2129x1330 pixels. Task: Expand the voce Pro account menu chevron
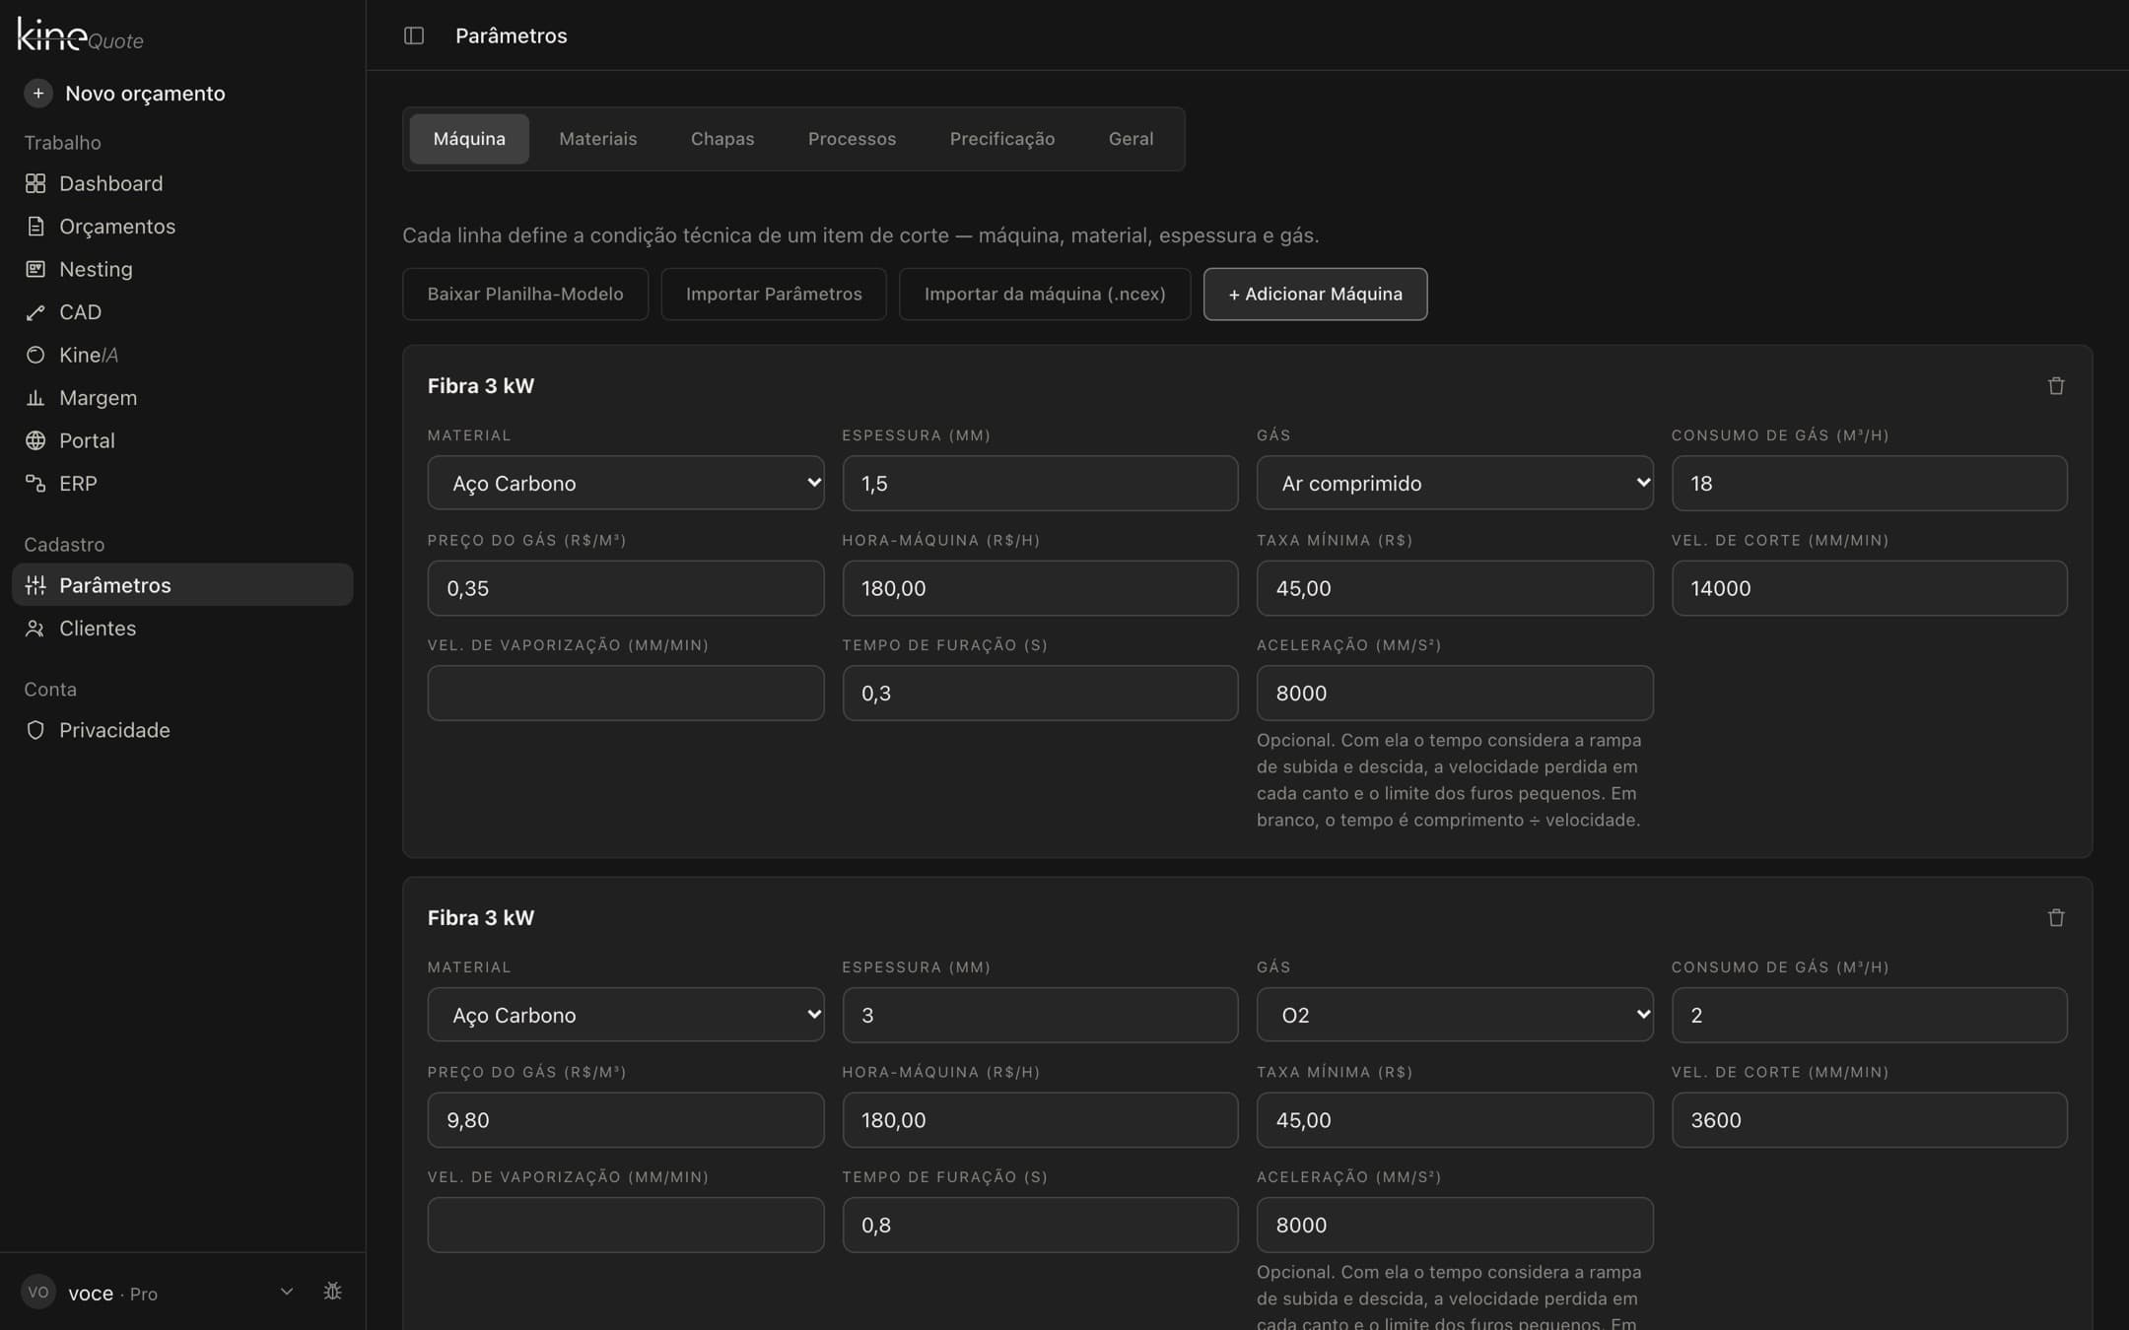(287, 1292)
